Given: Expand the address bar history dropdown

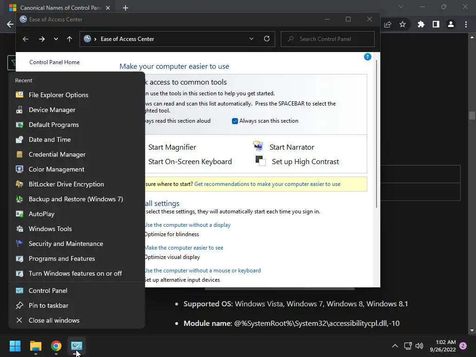Looking at the screenshot, I should tap(251, 39).
